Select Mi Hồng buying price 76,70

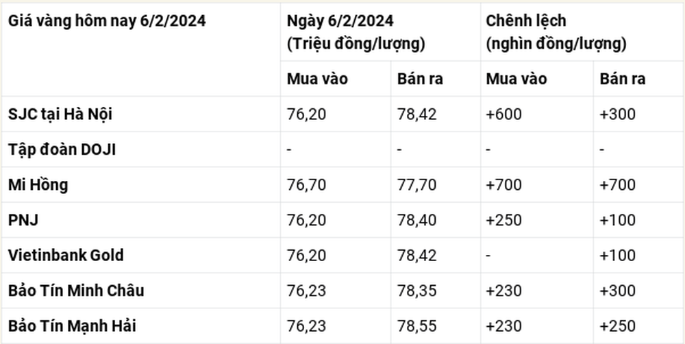306,185
